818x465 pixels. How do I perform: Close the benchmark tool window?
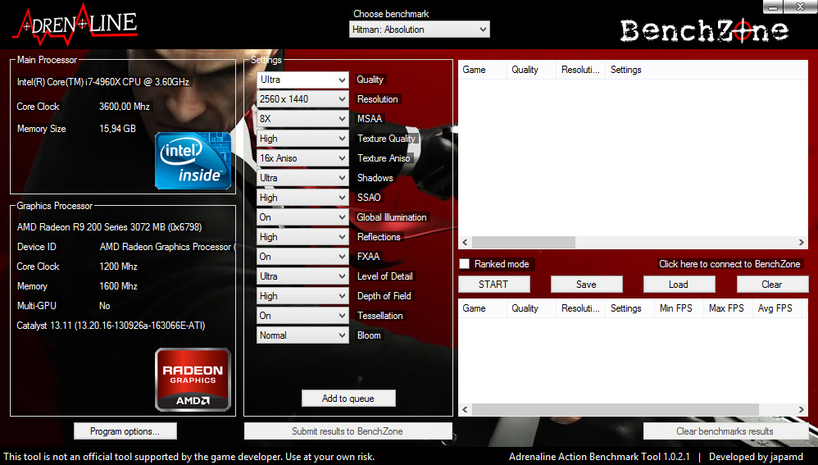click(800, 7)
